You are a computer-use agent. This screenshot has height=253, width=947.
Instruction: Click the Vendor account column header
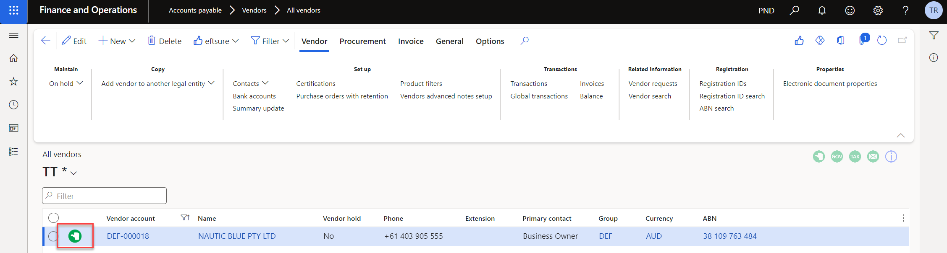click(x=131, y=218)
